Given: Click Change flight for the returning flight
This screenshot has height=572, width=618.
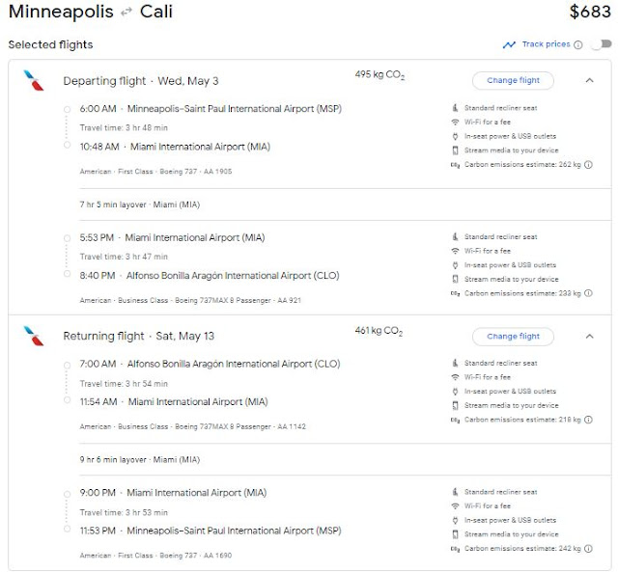Looking at the screenshot, I should click(x=513, y=337).
